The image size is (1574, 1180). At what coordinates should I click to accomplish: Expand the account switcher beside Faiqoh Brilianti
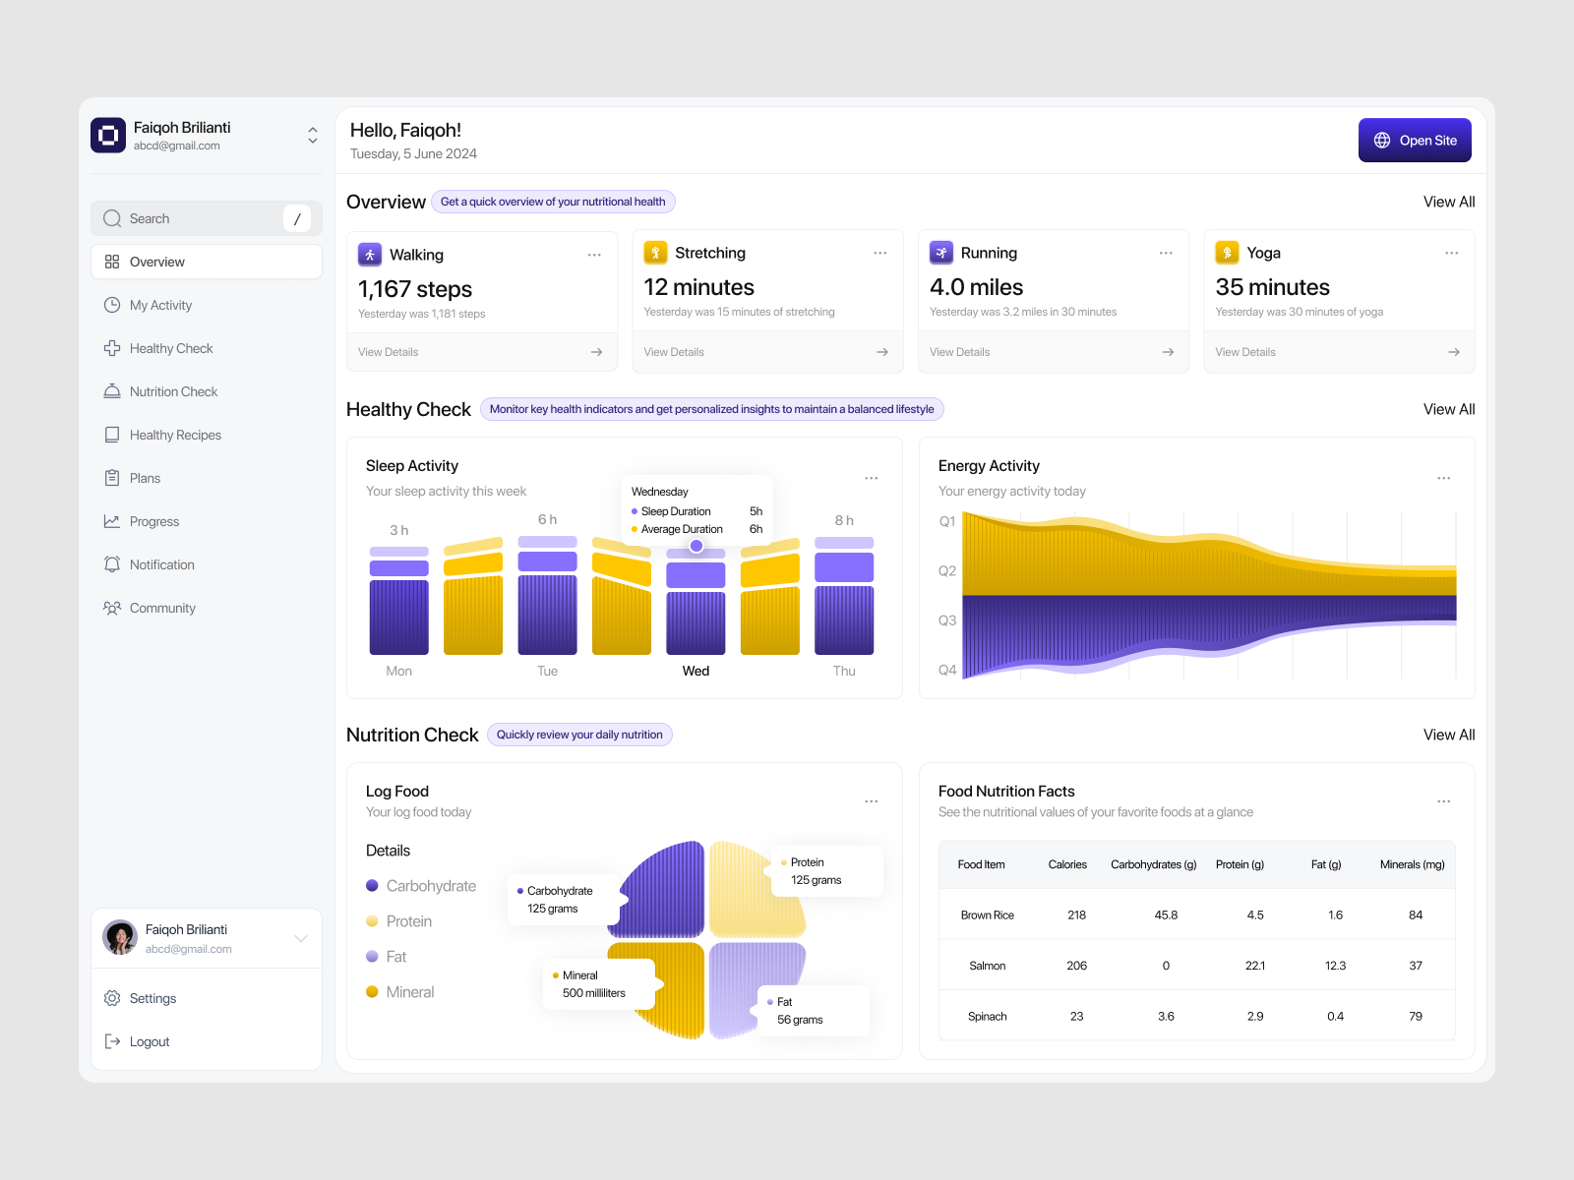(x=312, y=135)
